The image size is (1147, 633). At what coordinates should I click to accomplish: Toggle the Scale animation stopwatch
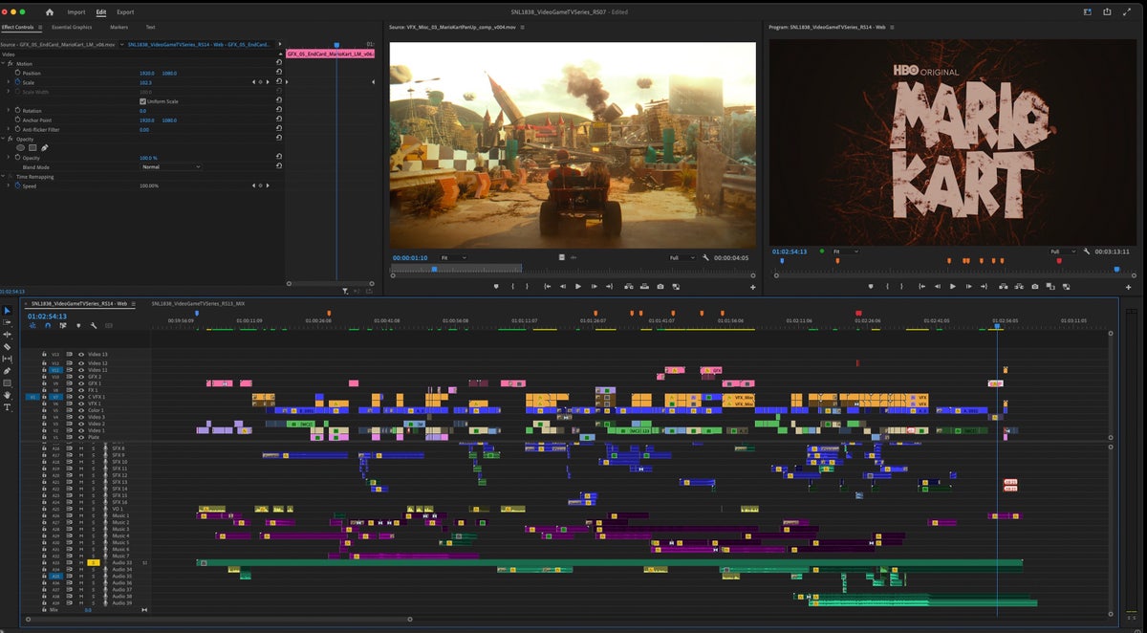click(x=17, y=82)
